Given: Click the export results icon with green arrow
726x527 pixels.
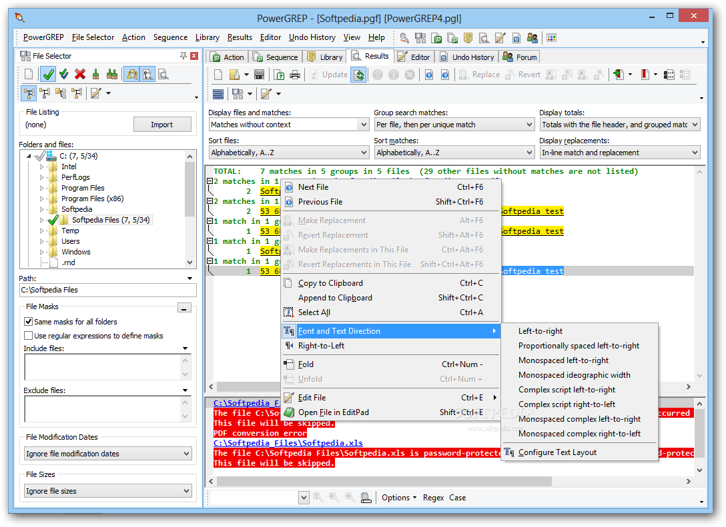Looking at the screenshot, I should (279, 75).
